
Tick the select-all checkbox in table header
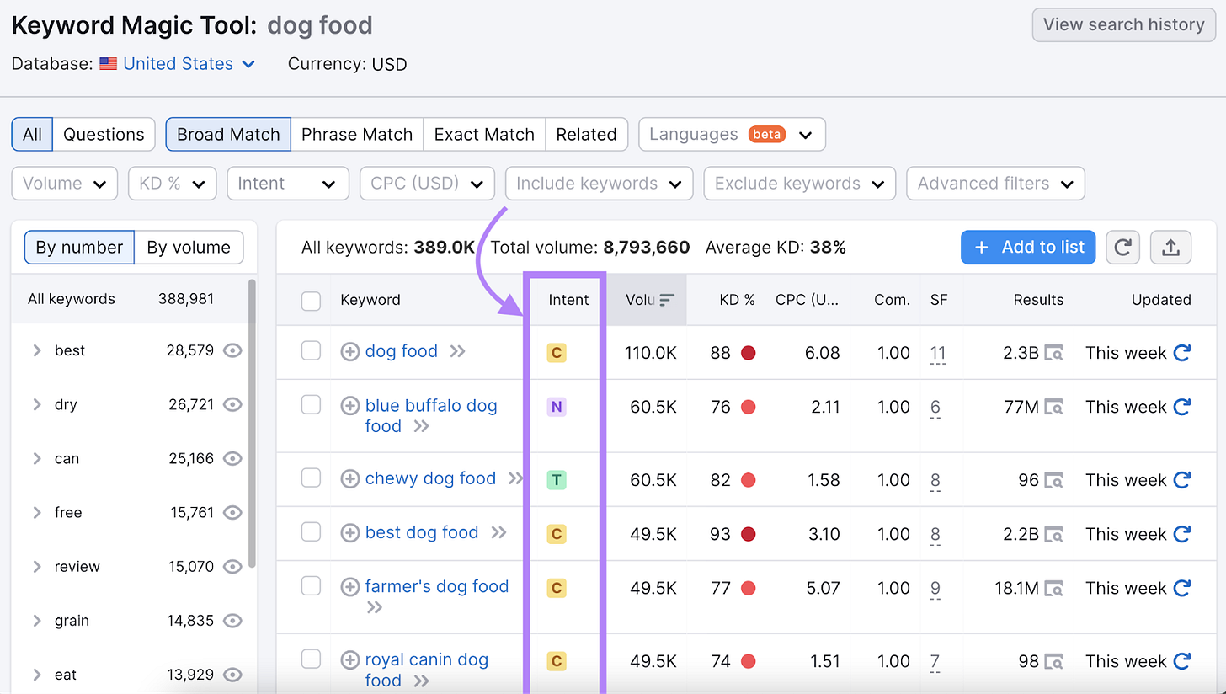(311, 300)
